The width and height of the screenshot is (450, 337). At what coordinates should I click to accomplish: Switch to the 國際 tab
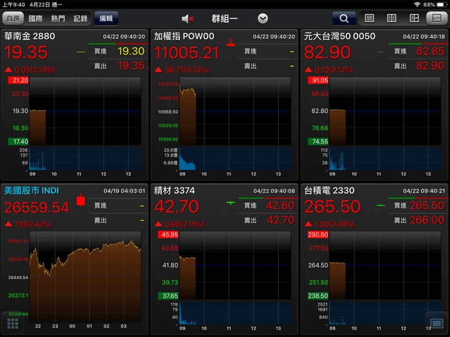click(36, 19)
